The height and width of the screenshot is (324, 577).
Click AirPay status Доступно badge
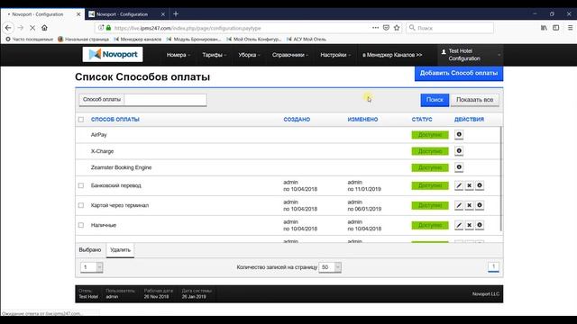[x=430, y=135]
